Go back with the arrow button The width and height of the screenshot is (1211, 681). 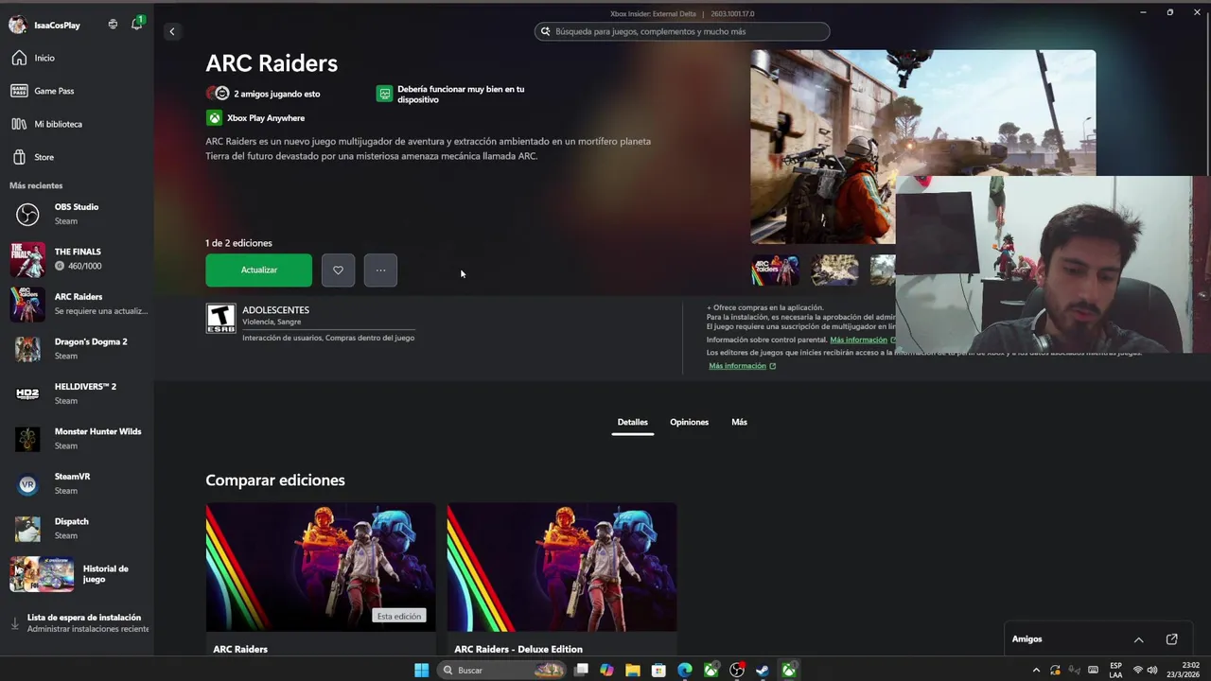[x=171, y=32]
